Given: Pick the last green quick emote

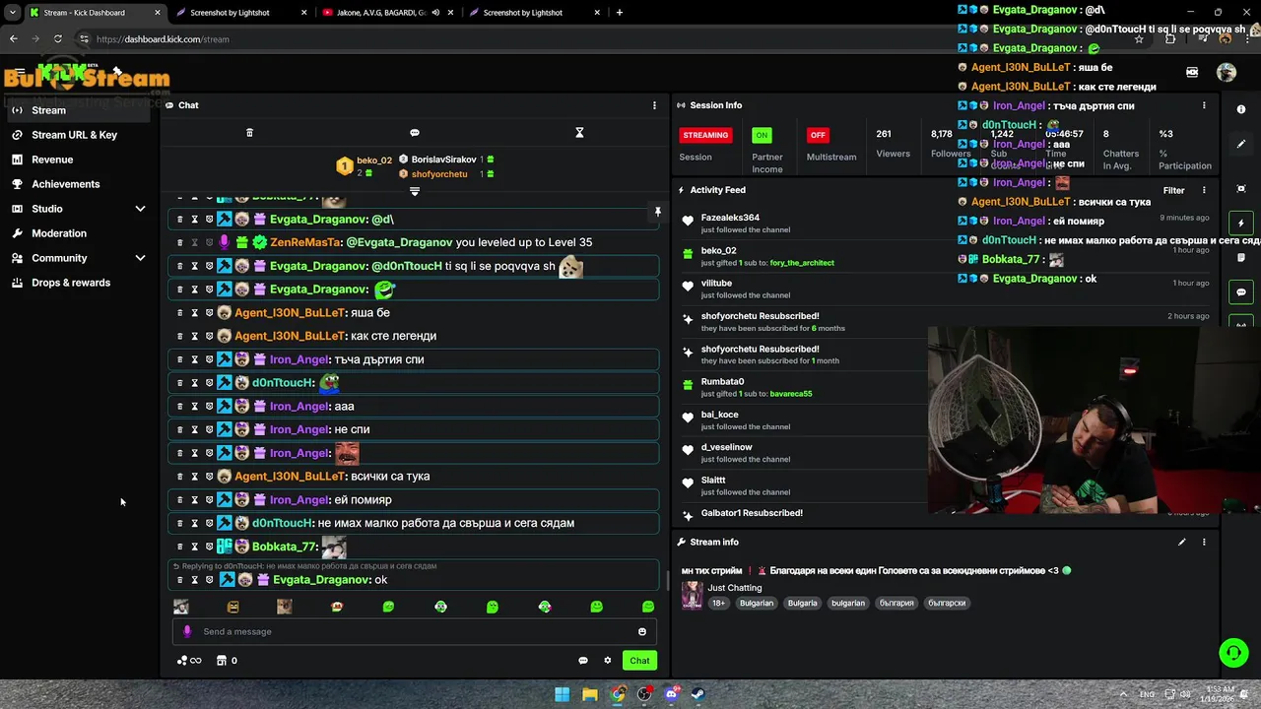Looking at the screenshot, I should point(648,607).
